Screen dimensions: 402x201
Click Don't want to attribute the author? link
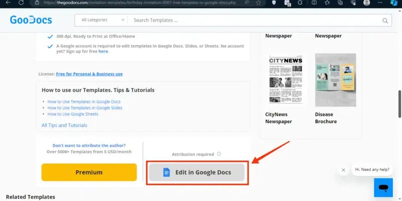tap(89, 145)
